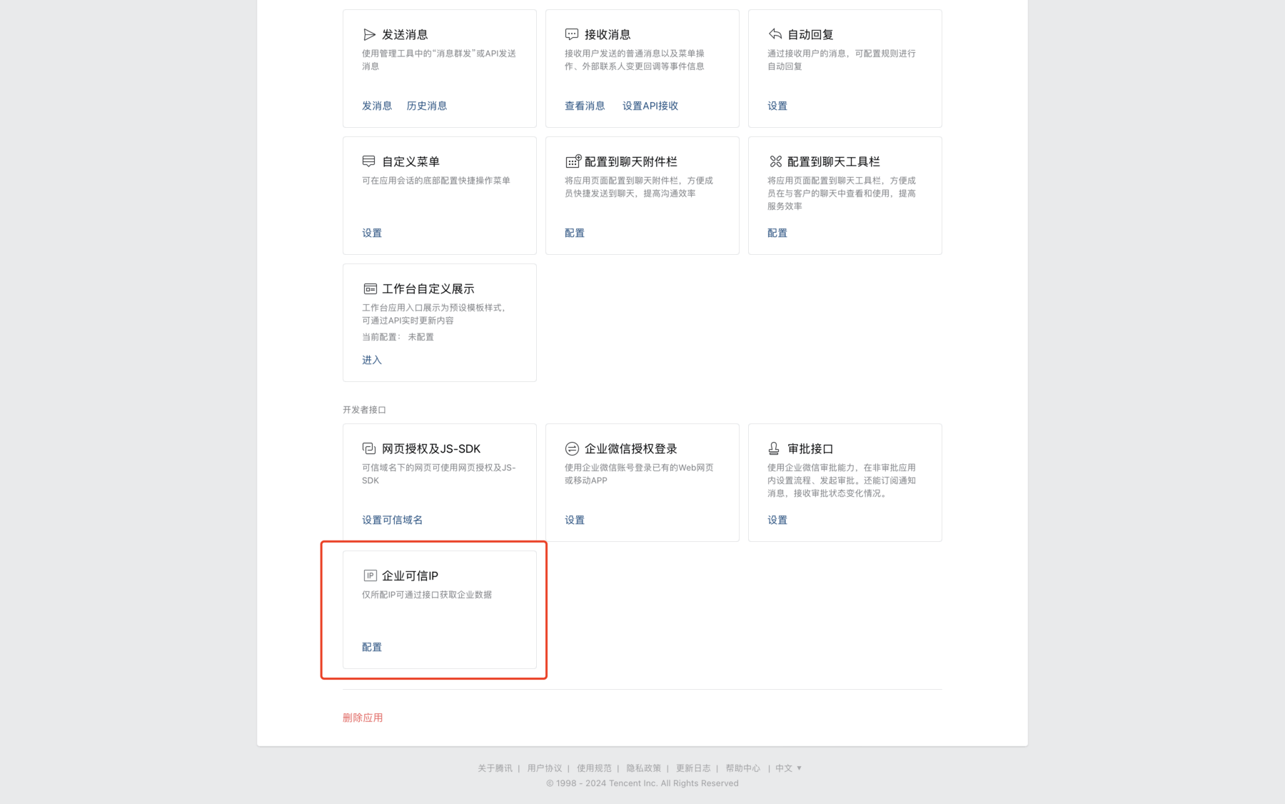Open 设置 under 企业微信授权登录
The width and height of the screenshot is (1285, 804).
tap(575, 520)
